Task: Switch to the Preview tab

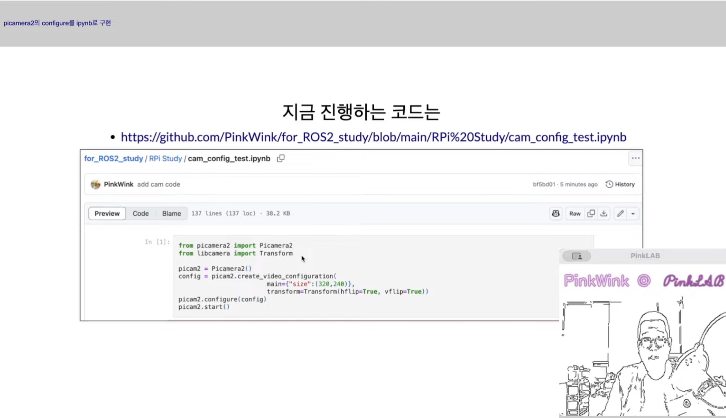Action: (x=107, y=214)
